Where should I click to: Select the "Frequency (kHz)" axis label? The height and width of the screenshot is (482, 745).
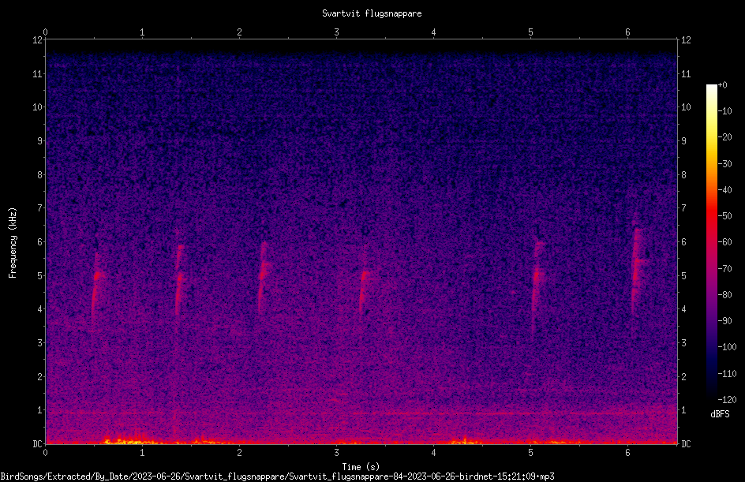click(13, 243)
